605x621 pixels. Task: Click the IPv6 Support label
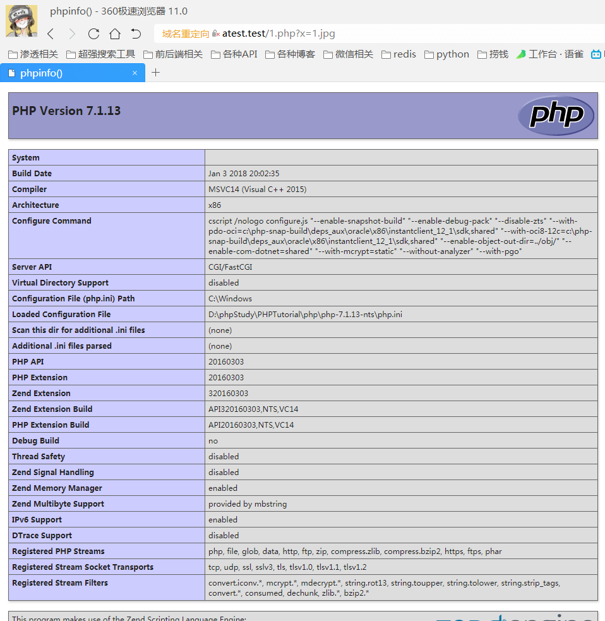pyautogui.click(x=37, y=520)
